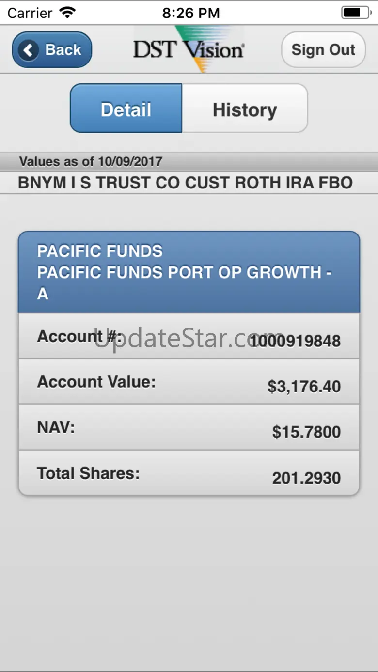Viewport: 378px width, 672px height.
Task: Go back using Back button
Action: coord(52,50)
